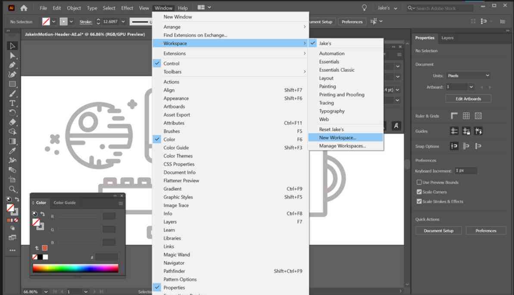Switch to the Layers tab
Image resolution: width=514 pixels, height=295 pixels.
pyautogui.click(x=447, y=38)
